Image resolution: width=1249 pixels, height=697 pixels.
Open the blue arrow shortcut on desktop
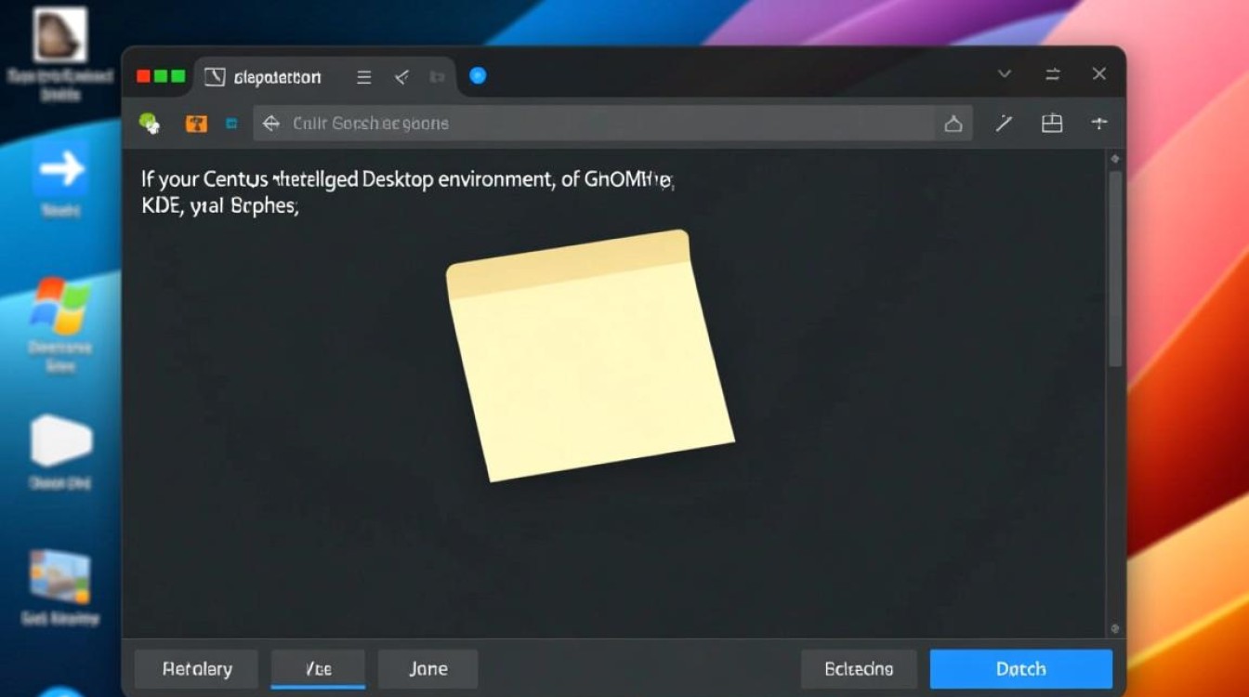(61, 169)
